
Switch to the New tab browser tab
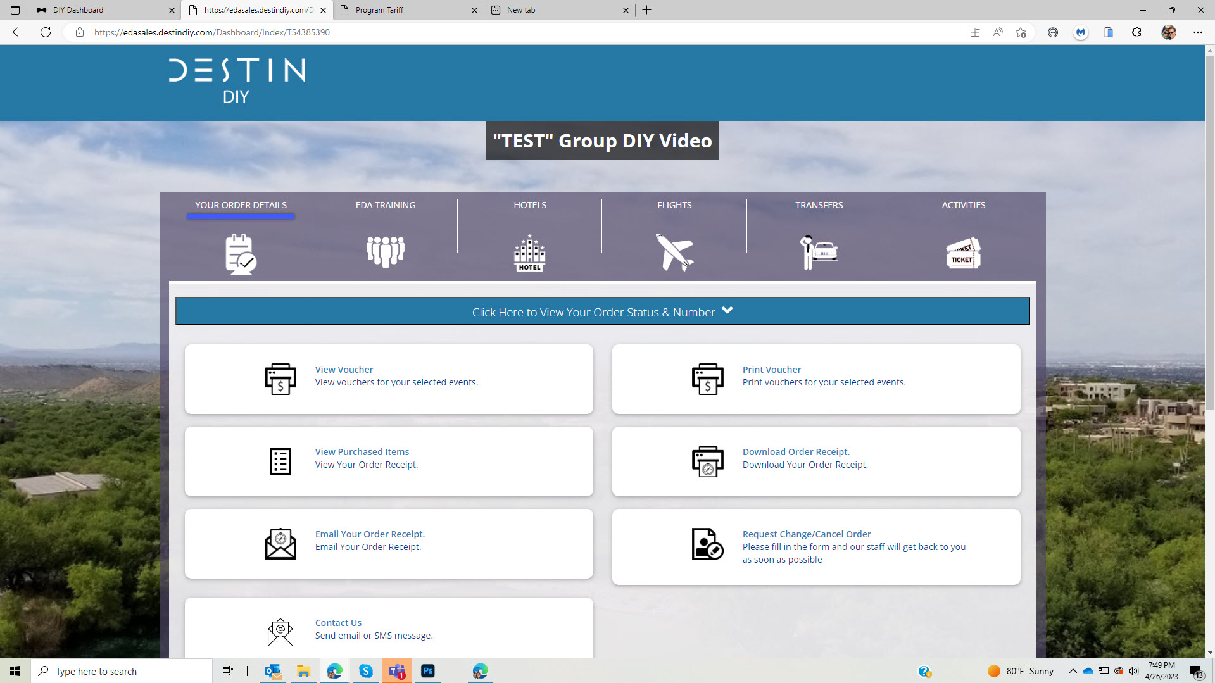560,10
